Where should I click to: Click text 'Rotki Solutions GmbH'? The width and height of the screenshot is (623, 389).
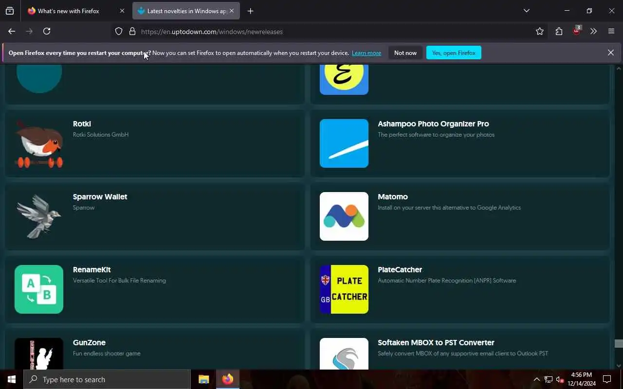coord(101,135)
